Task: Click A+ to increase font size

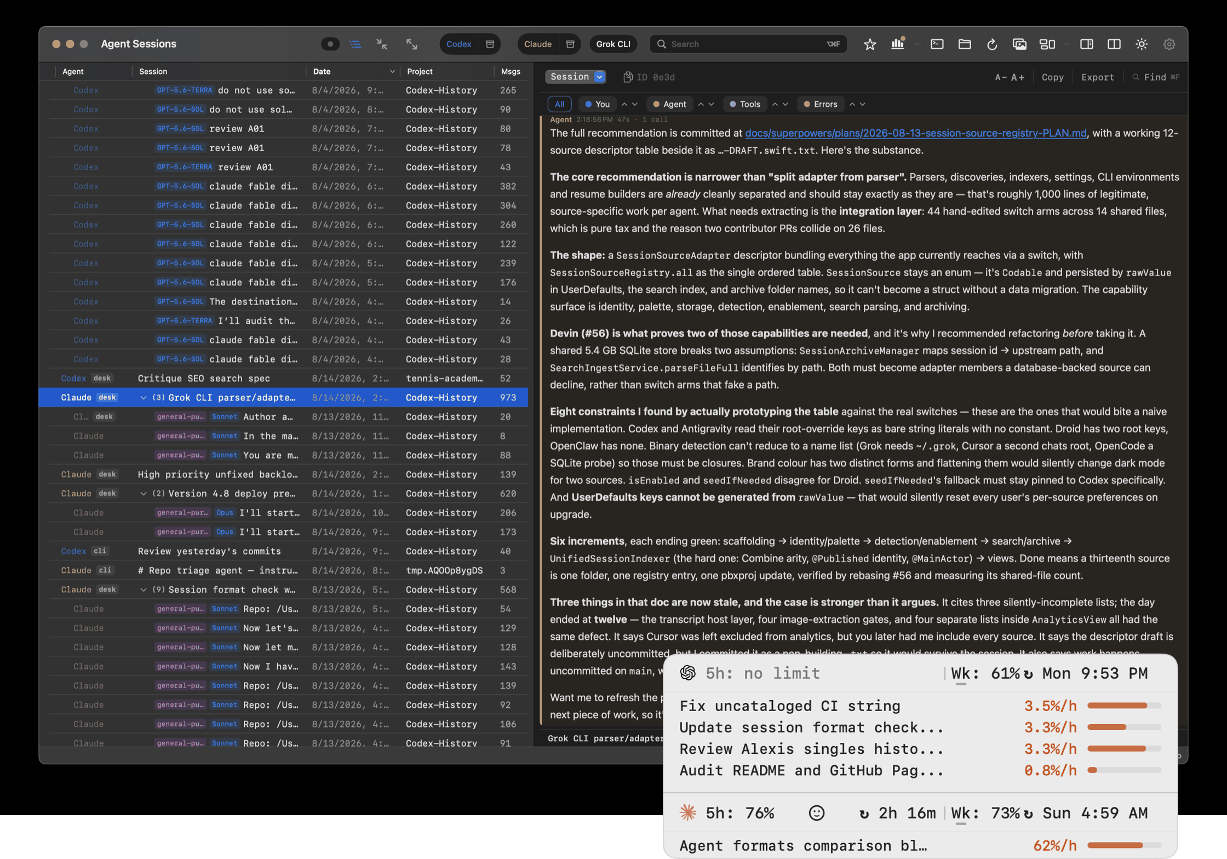Action: tap(1018, 77)
